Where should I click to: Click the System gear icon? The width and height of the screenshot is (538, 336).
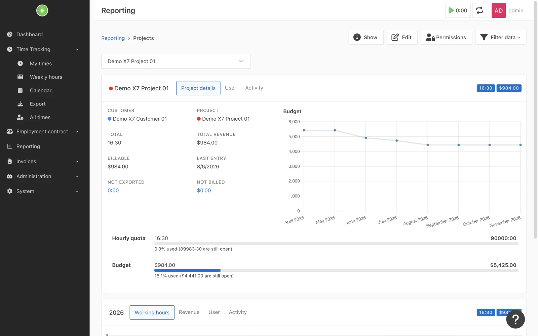[10, 191]
